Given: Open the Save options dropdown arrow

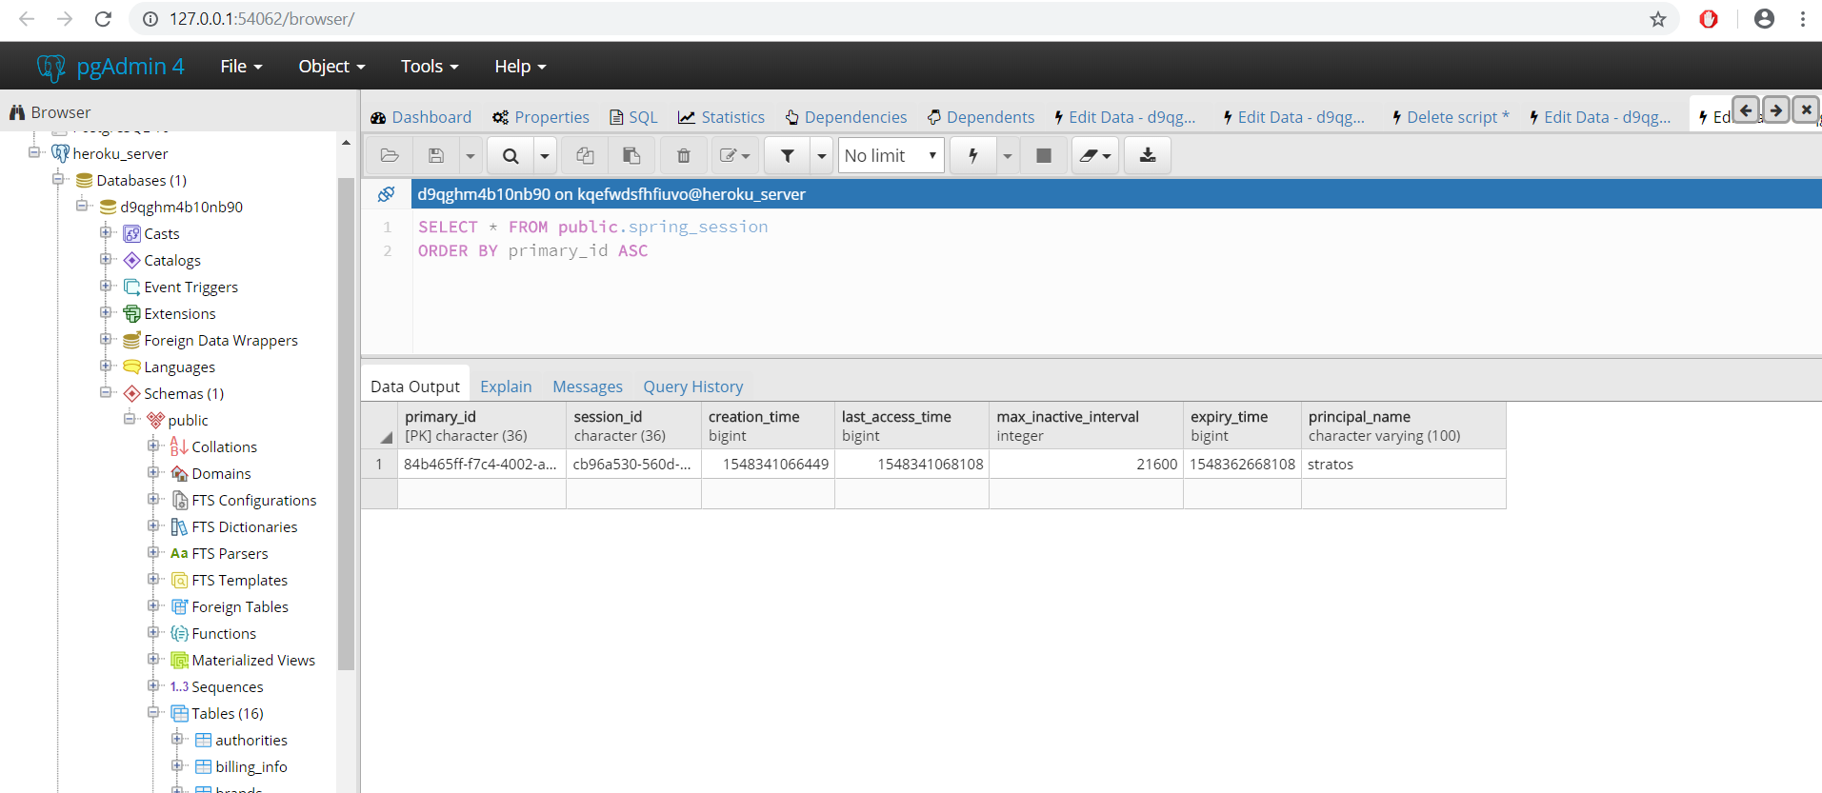Looking at the screenshot, I should tap(470, 155).
